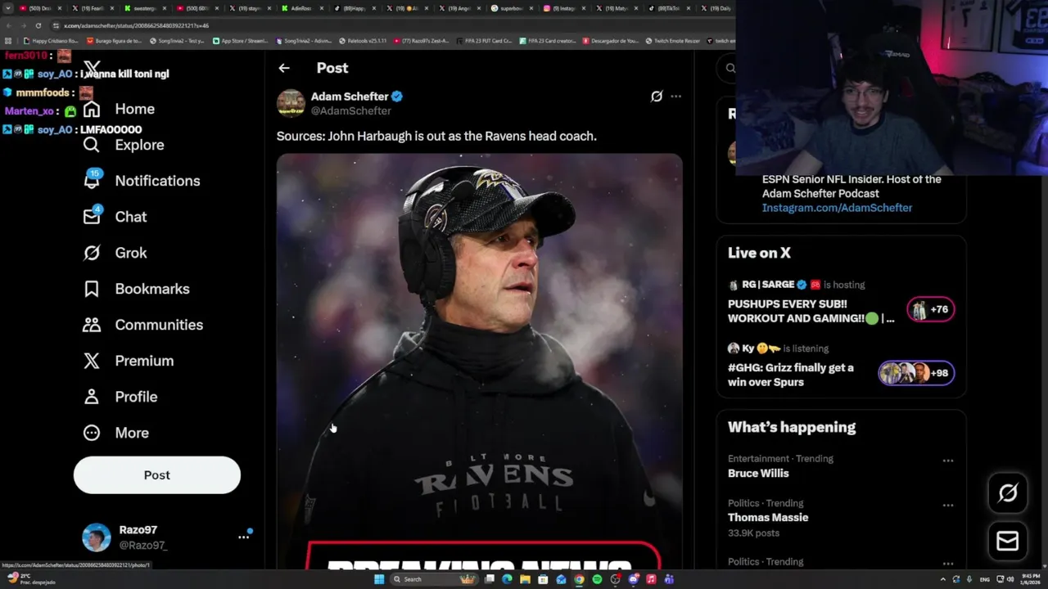
Task: Open options for the Bruce Willis trend
Action: 947,461
